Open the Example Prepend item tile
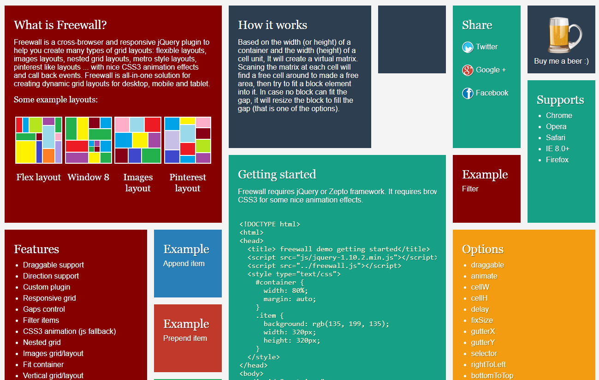599x380 pixels. point(188,338)
